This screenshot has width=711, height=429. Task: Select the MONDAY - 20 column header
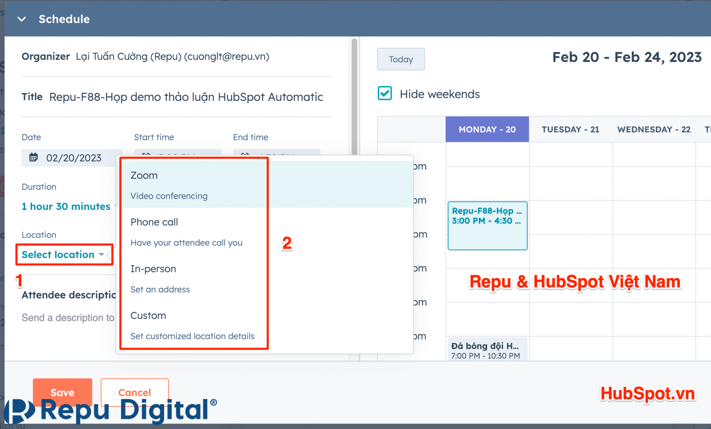pyautogui.click(x=487, y=129)
